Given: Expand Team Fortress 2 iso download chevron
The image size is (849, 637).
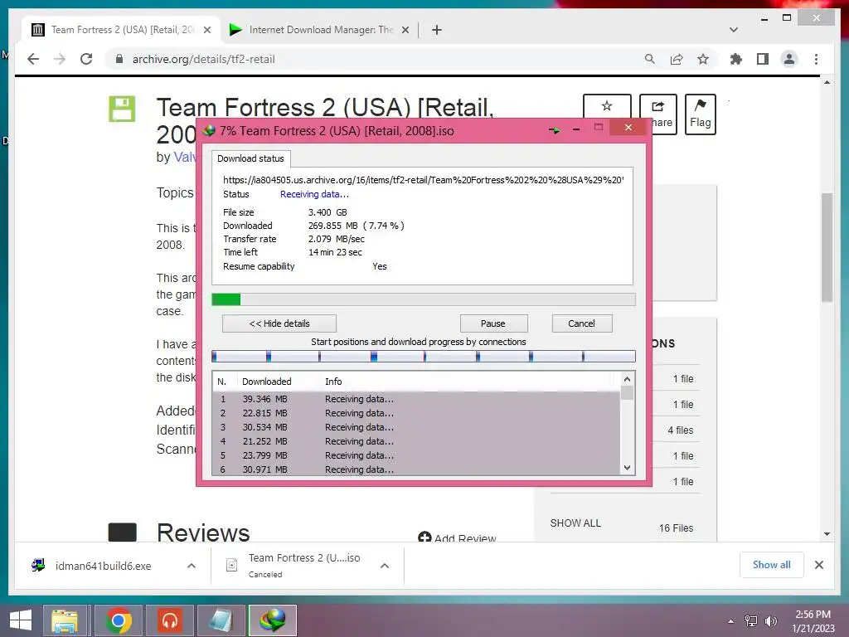Looking at the screenshot, I should click(x=385, y=566).
